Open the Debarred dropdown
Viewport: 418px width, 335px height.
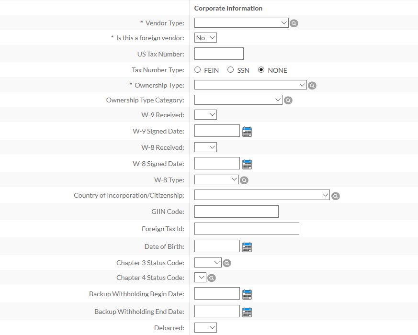click(205, 327)
